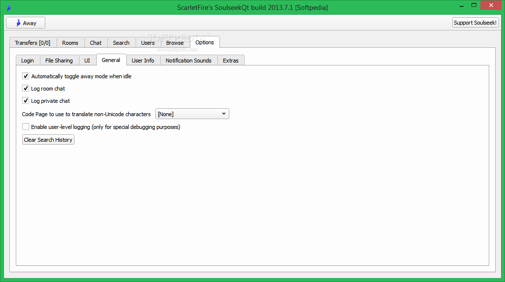
Task: Select the General sub-tab
Action: coord(111,60)
